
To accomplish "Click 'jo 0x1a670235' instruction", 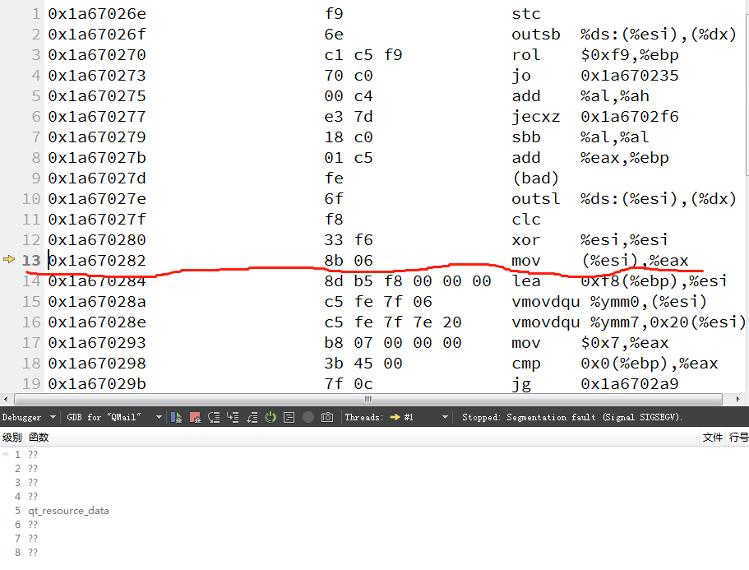I will coord(595,76).
